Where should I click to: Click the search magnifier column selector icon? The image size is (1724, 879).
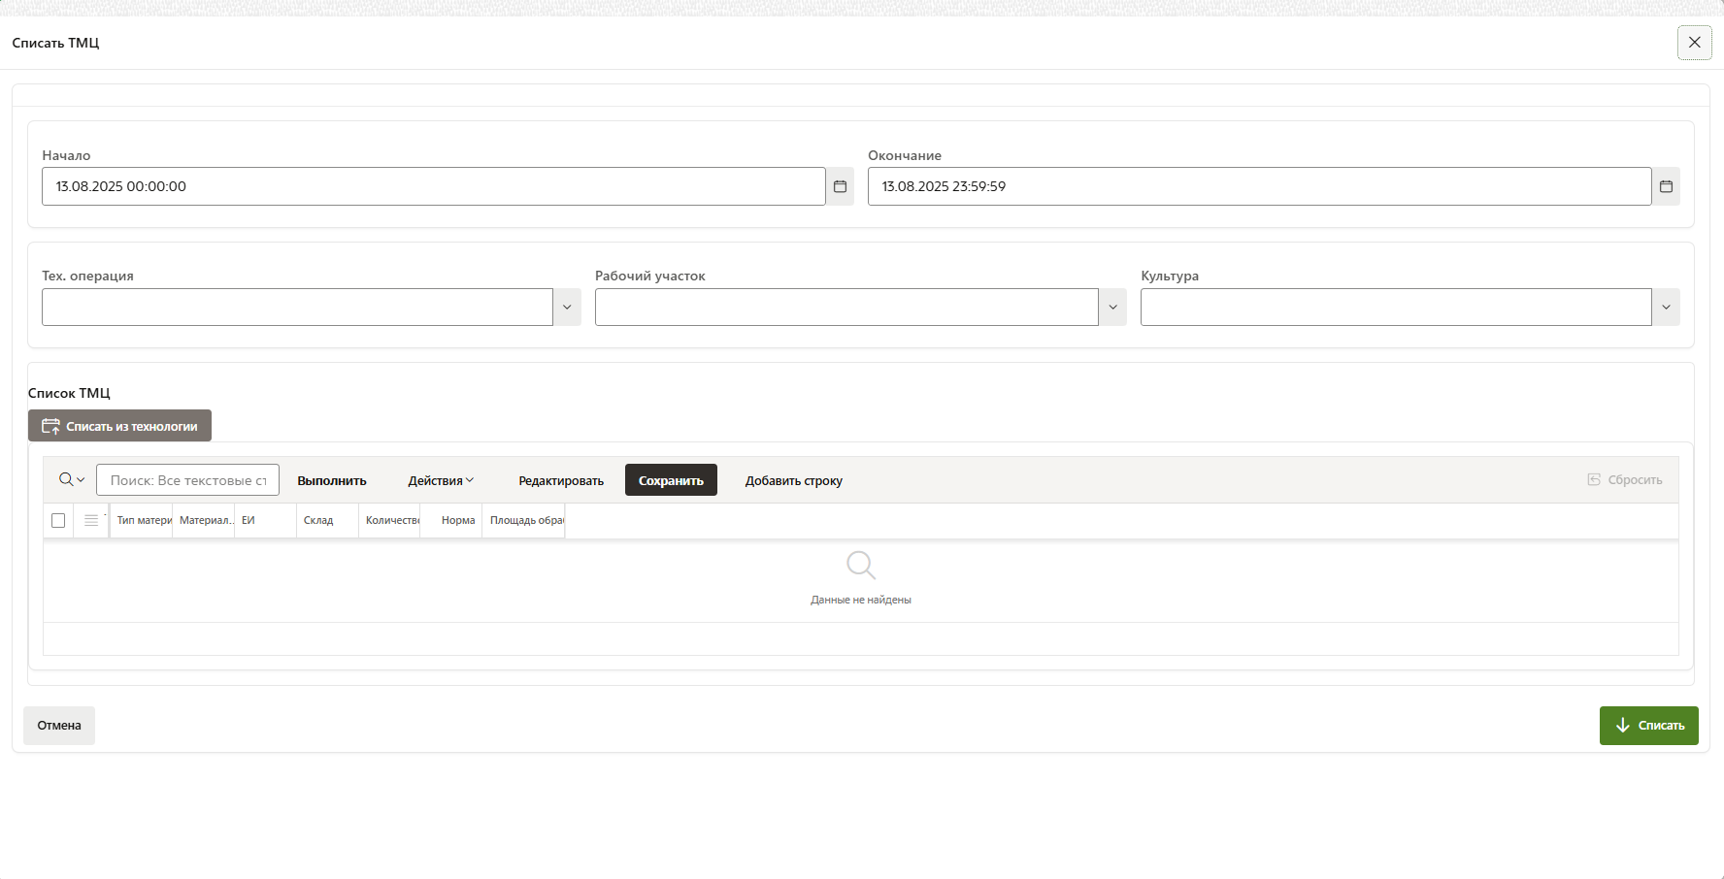point(71,479)
